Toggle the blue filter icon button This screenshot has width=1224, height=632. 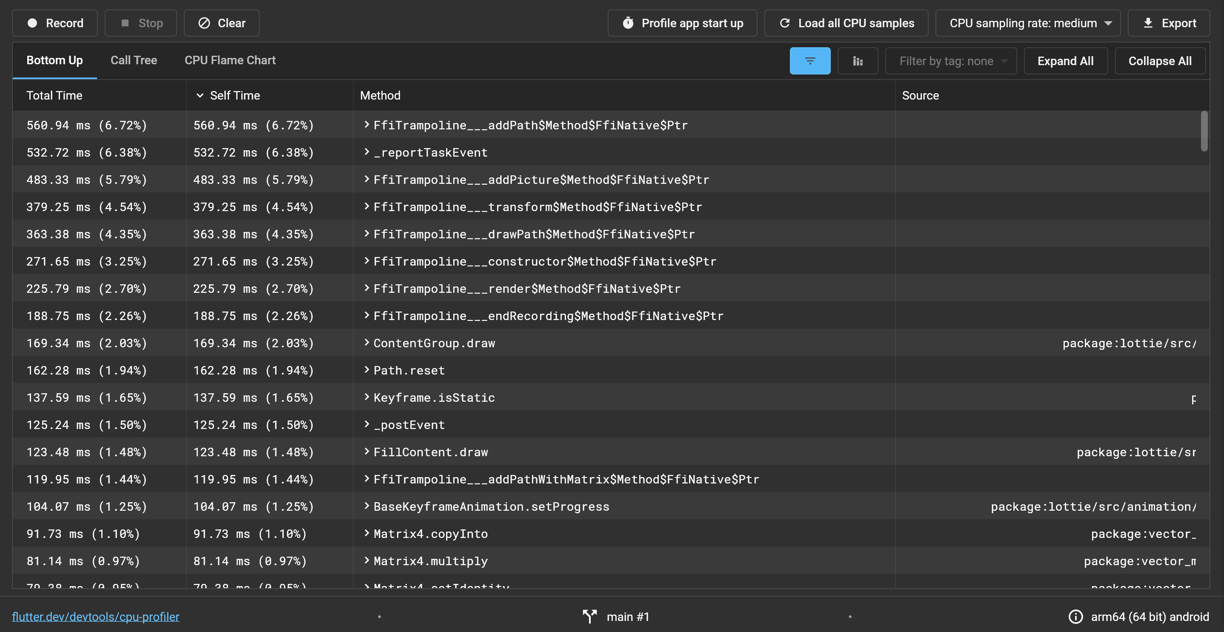click(810, 61)
